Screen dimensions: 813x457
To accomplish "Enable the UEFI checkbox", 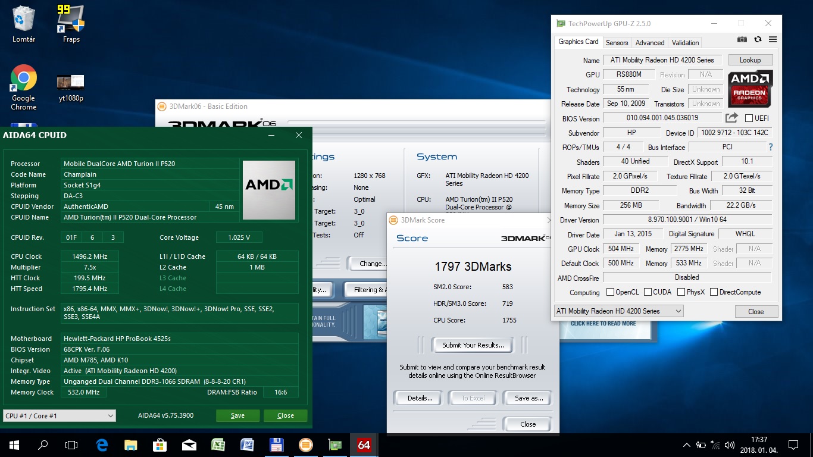I will coord(749,118).
